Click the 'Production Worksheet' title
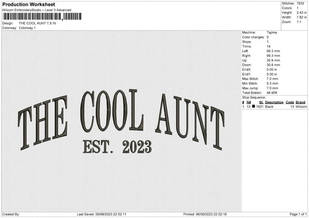 coord(28,4)
